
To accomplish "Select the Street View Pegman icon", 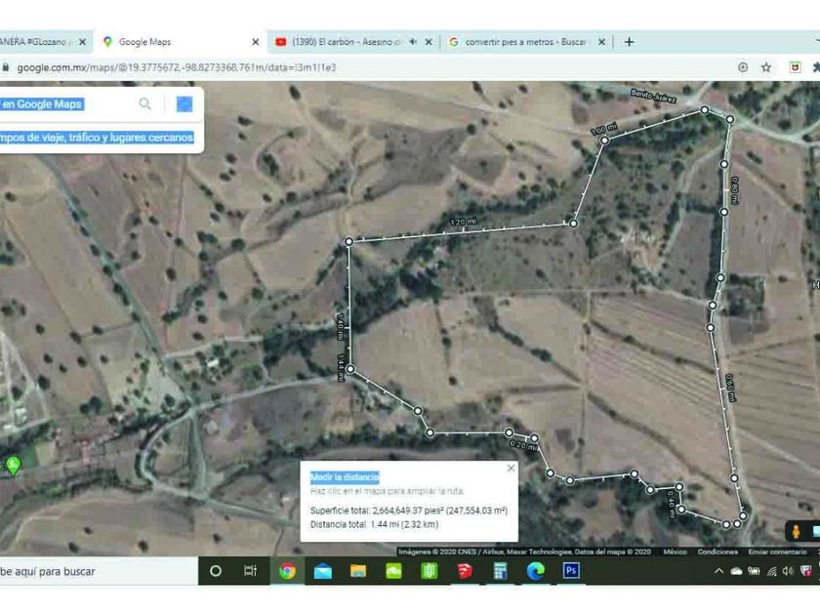I will pyautogui.click(x=797, y=531).
